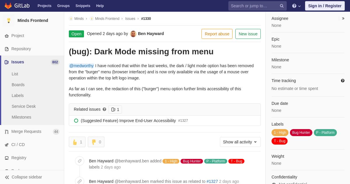Give a thumbs up reaction
The height and width of the screenshot is (184, 350).
77,142
